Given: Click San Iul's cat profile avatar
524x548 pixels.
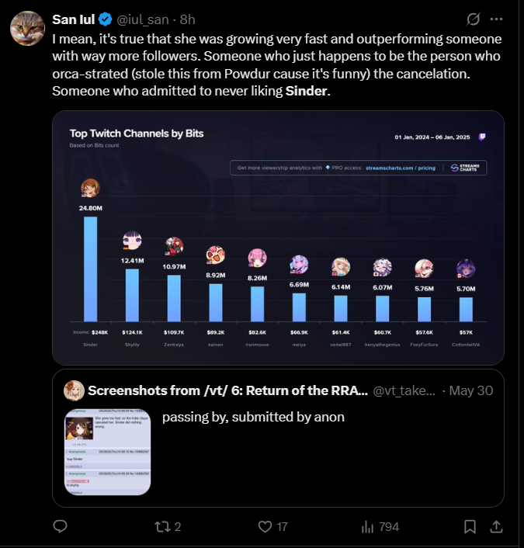Looking at the screenshot, I should coord(26,29).
